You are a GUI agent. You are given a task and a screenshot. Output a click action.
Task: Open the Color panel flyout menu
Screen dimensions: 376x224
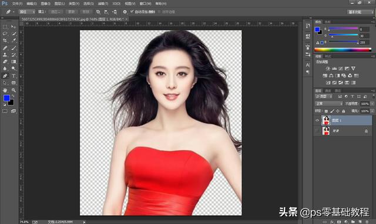click(x=373, y=22)
